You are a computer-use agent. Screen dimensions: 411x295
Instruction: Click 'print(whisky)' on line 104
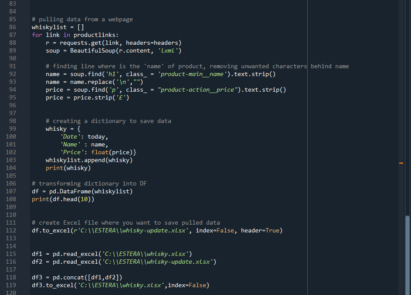[68, 168]
